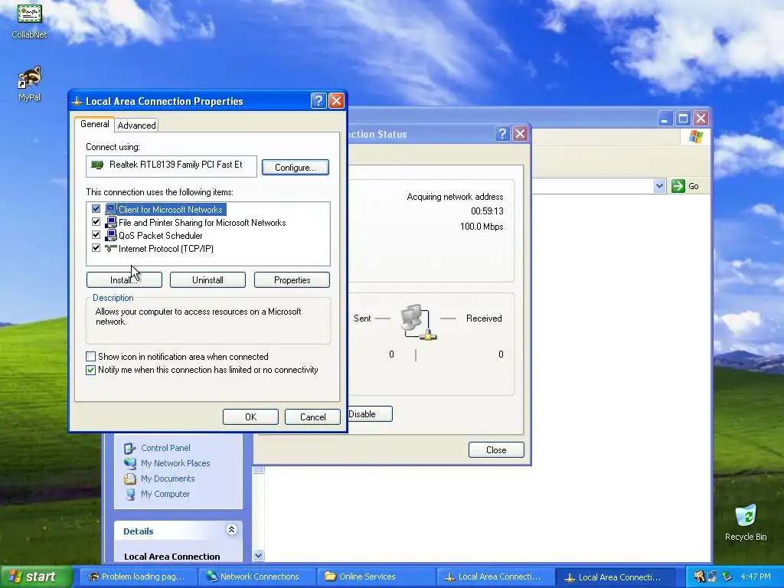Open the My Network Places link

click(175, 463)
